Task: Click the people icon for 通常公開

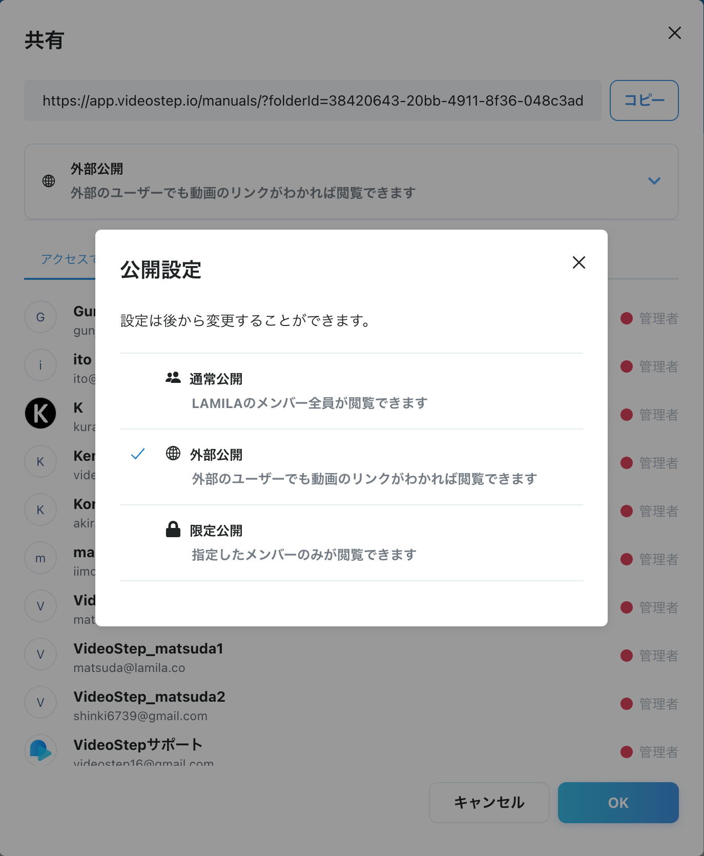Action: click(x=173, y=378)
